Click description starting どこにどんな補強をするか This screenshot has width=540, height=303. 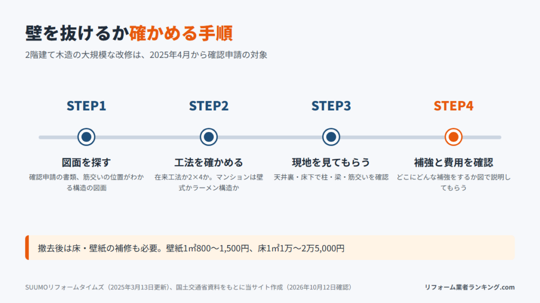(453, 183)
